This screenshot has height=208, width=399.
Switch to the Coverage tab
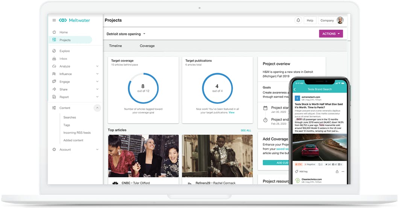click(147, 46)
